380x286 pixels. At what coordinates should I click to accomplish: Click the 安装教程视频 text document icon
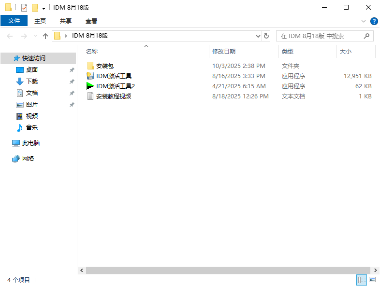click(90, 96)
